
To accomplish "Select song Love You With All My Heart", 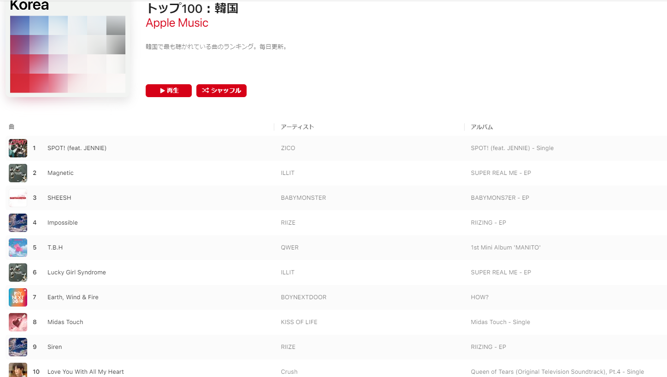I will [x=86, y=372].
